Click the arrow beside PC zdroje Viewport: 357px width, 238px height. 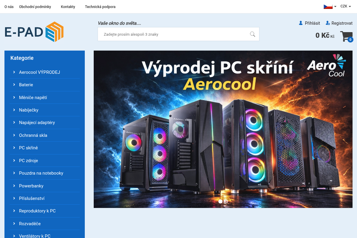[14, 161]
